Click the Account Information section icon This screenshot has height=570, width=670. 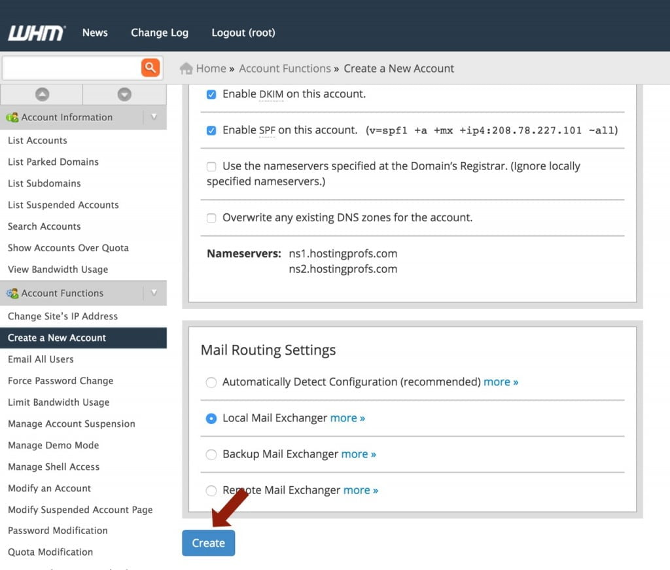(x=12, y=117)
